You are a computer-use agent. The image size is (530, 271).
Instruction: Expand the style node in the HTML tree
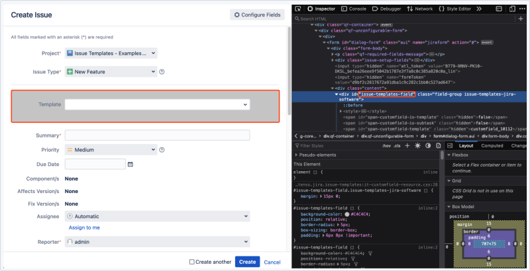[x=341, y=111]
